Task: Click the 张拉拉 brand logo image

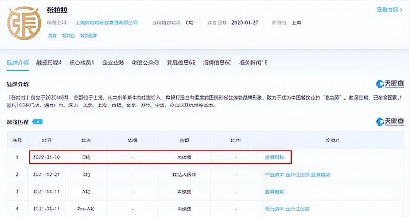Action: 24,23
